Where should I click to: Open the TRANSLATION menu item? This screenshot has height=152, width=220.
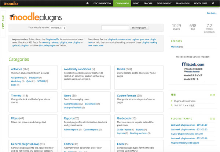tap(183, 3)
